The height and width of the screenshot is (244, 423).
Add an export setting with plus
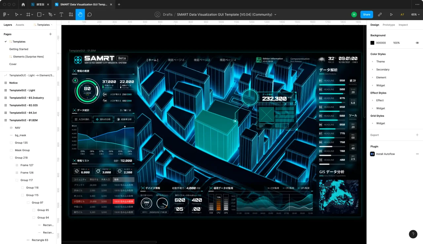click(x=417, y=135)
